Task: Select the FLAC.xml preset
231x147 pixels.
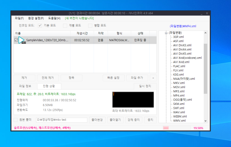Action: [179, 66]
